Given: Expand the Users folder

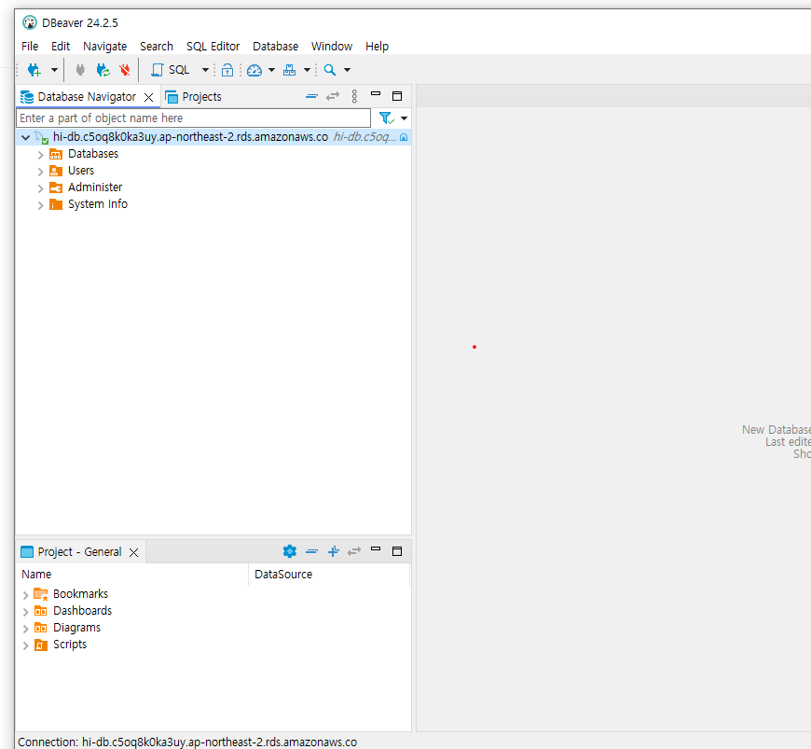Looking at the screenshot, I should point(40,172).
